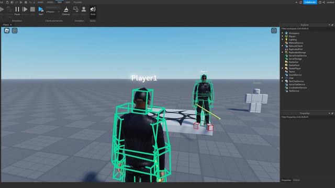Switch to the PLUGINS ribbon tab

click(77, 2)
